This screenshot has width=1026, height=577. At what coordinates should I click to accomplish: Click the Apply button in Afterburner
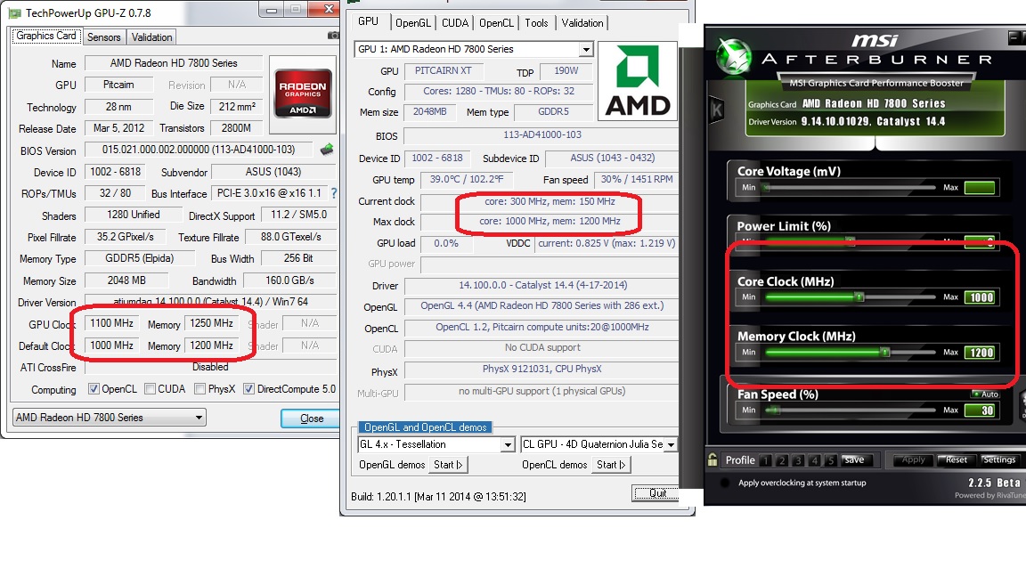tap(914, 459)
